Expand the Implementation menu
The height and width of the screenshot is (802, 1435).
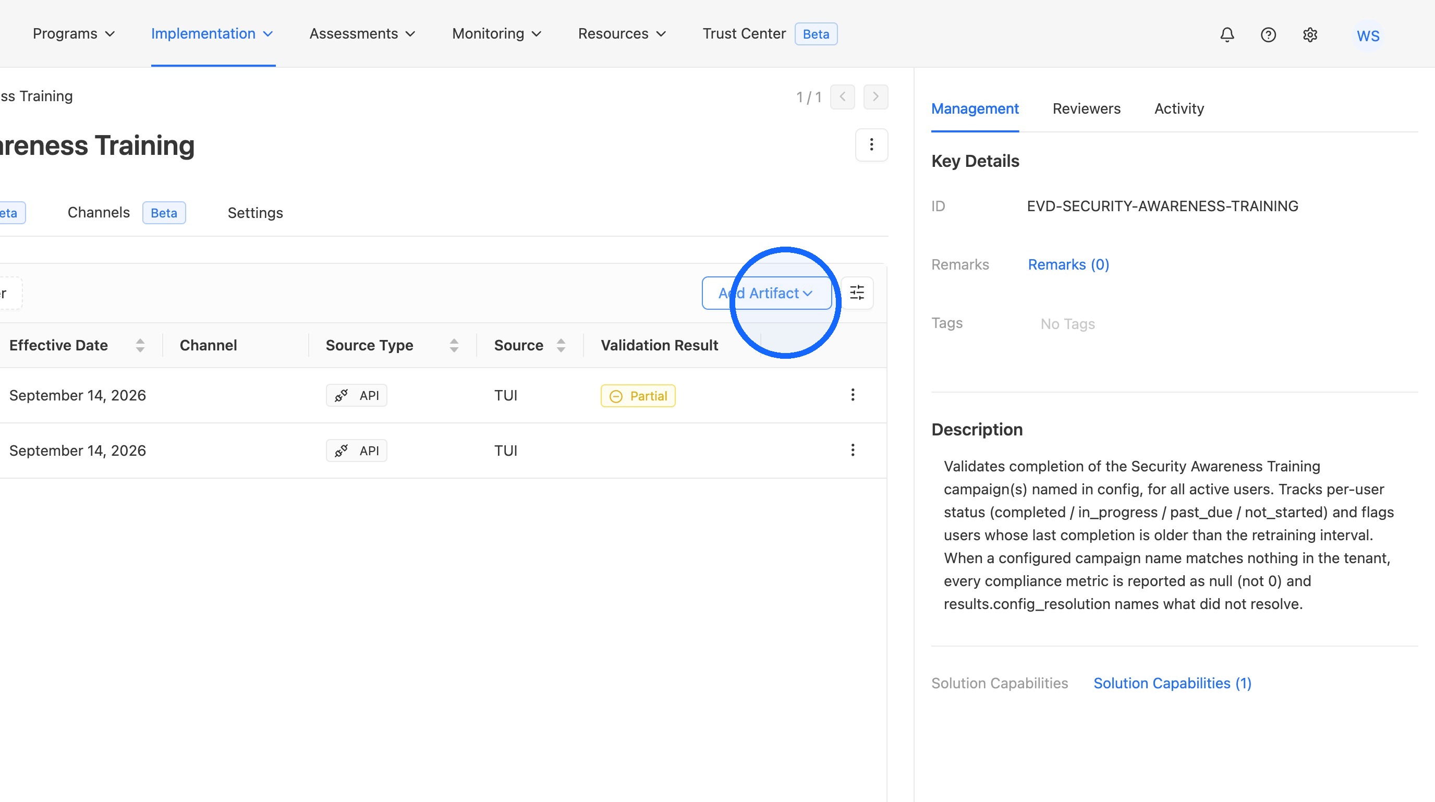tap(212, 33)
